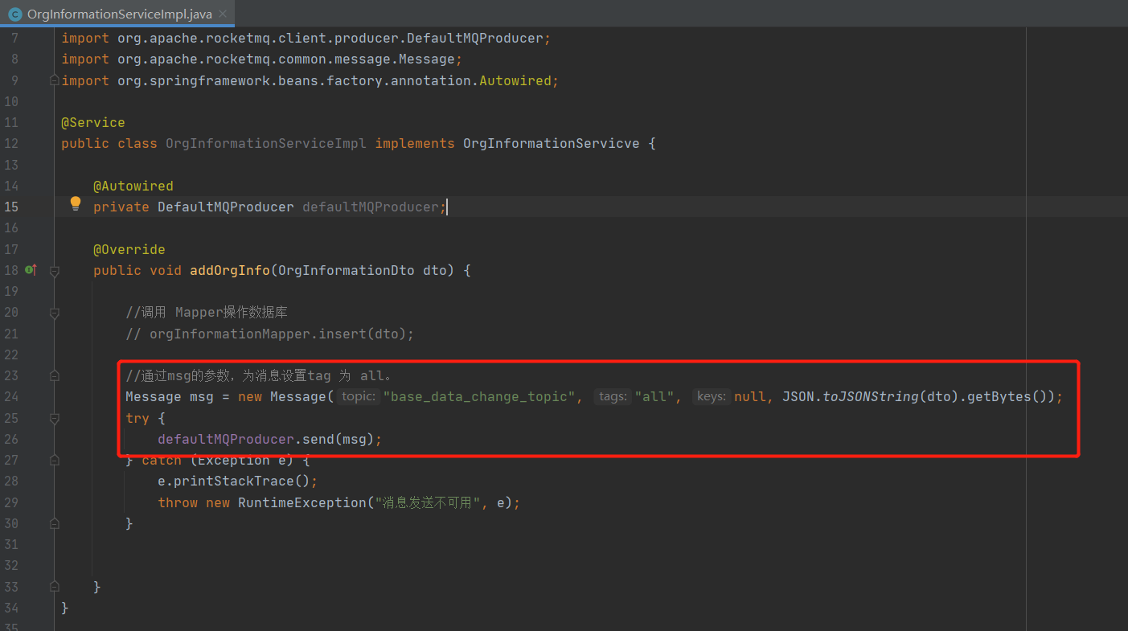This screenshot has height=631, width=1128.
Task: Click the fold end marker on line 30
Action: click(x=55, y=523)
